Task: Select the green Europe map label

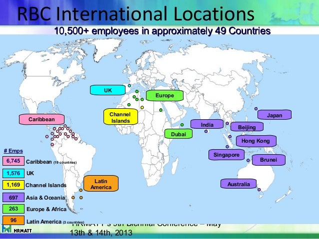Action: pos(164,95)
